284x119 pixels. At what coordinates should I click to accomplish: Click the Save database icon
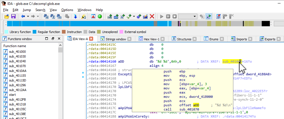tap(13, 17)
